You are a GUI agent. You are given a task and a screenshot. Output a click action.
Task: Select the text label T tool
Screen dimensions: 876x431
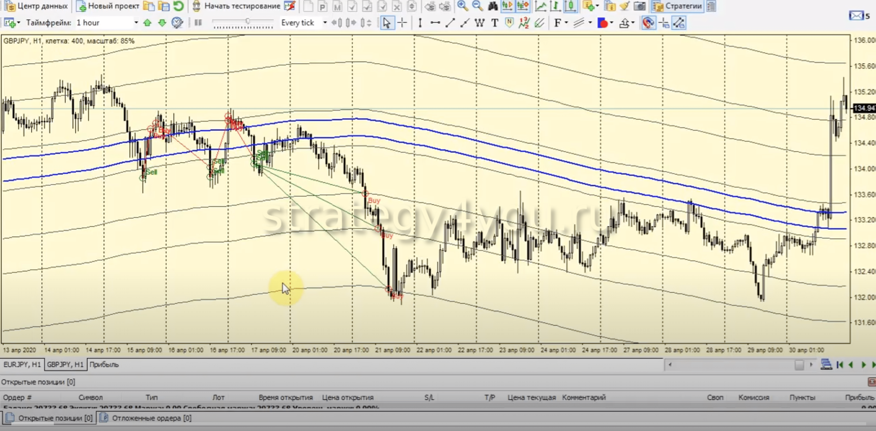(x=494, y=23)
